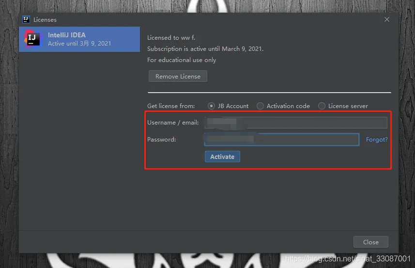Focus the Username / email input field

(x=296, y=123)
